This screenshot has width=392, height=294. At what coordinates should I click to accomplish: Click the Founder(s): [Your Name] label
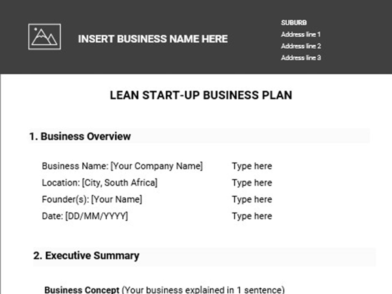point(92,200)
